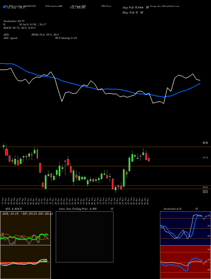The height and width of the screenshot is (279, 211).
Task: Click the MACD histogram chart panel
Action: (x=25, y=262)
